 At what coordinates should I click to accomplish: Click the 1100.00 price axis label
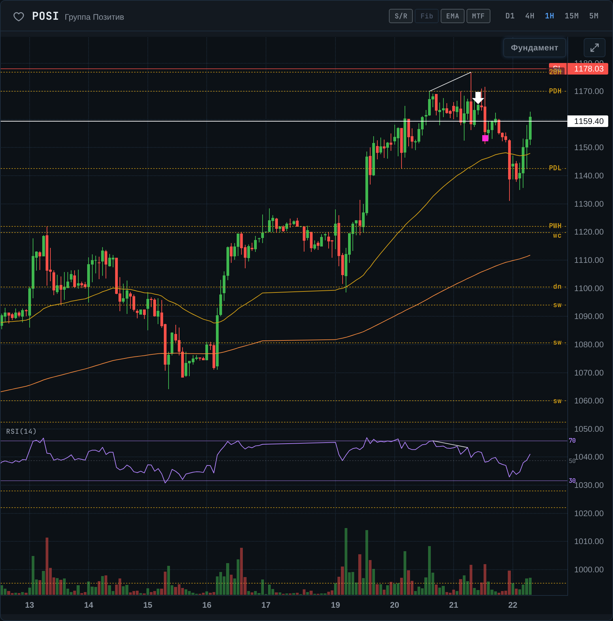pos(589,288)
